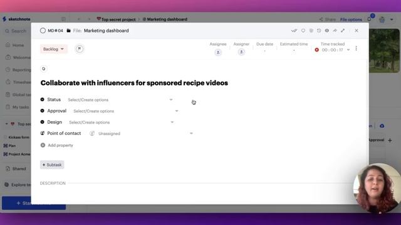Open the Design Select/Create options dropdown
The image size is (401, 225).
pyautogui.click(x=121, y=122)
